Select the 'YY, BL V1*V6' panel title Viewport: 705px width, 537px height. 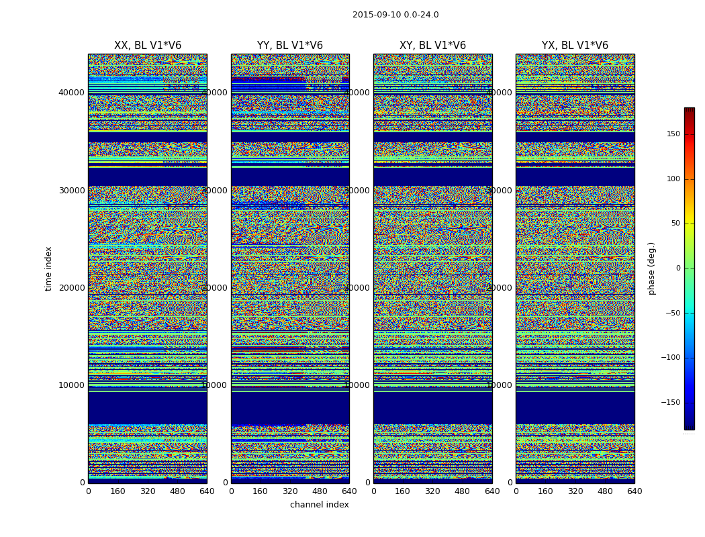pyautogui.click(x=290, y=46)
